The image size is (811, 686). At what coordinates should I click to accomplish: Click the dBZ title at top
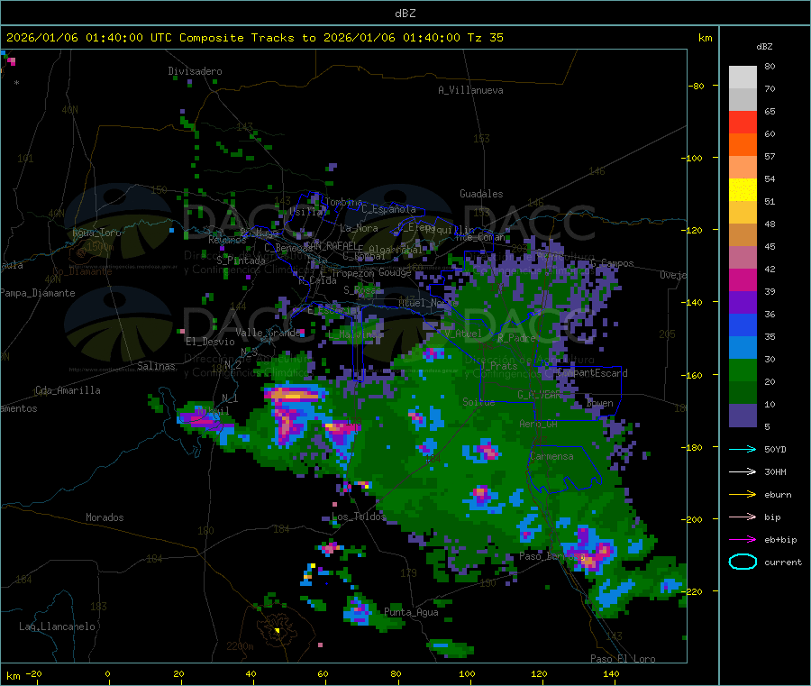[405, 14]
